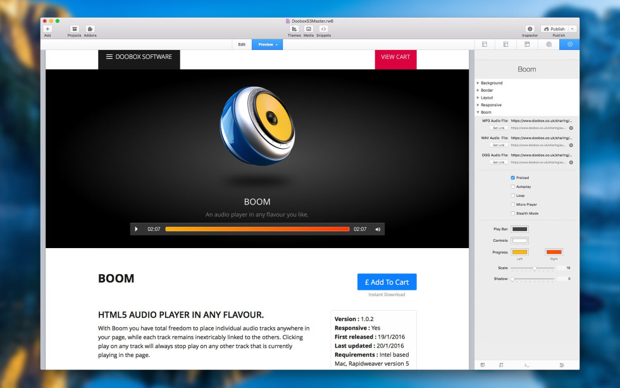Viewport: 620px width, 388px height.
Task: Open the Themes toolbar icon
Action: [294, 29]
